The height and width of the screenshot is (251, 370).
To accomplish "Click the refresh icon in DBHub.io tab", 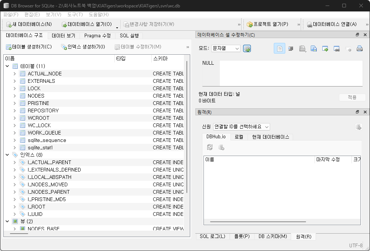I will (x=210, y=147).
